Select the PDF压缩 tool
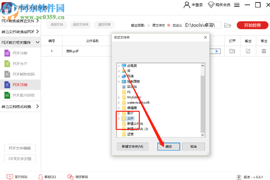Image resolution: width=270 pixels, height=180 pixels. 20,85
